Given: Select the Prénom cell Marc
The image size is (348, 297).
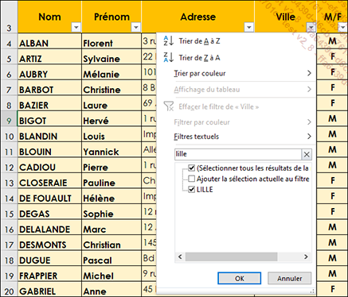Looking at the screenshot, I should 111,227.
